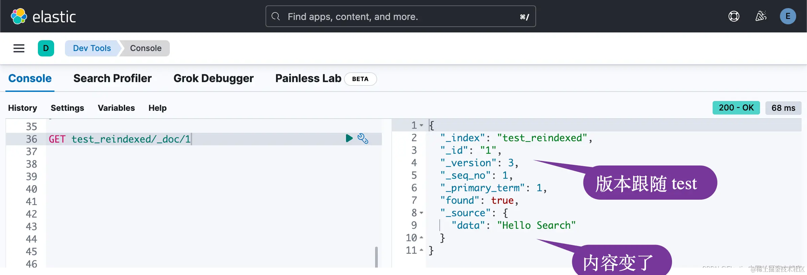The image size is (807, 275).
Task: Open the Variables panel
Action: coord(116,108)
